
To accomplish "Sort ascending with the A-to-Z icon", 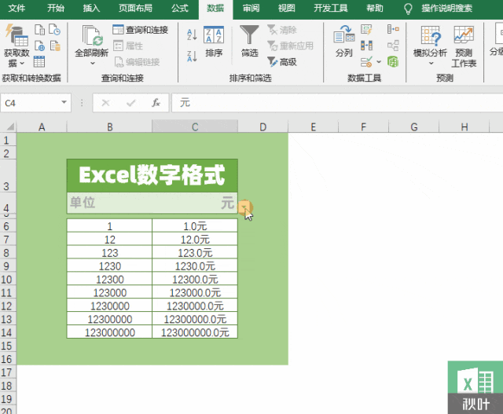I will [192, 35].
